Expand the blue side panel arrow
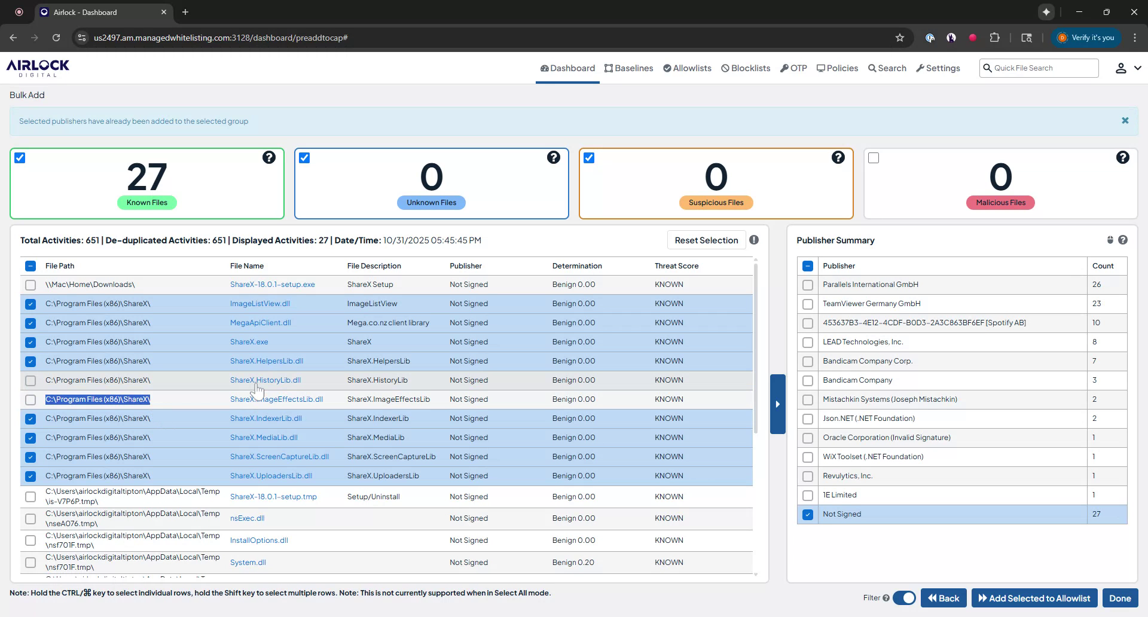The image size is (1148, 617). [777, 404]
